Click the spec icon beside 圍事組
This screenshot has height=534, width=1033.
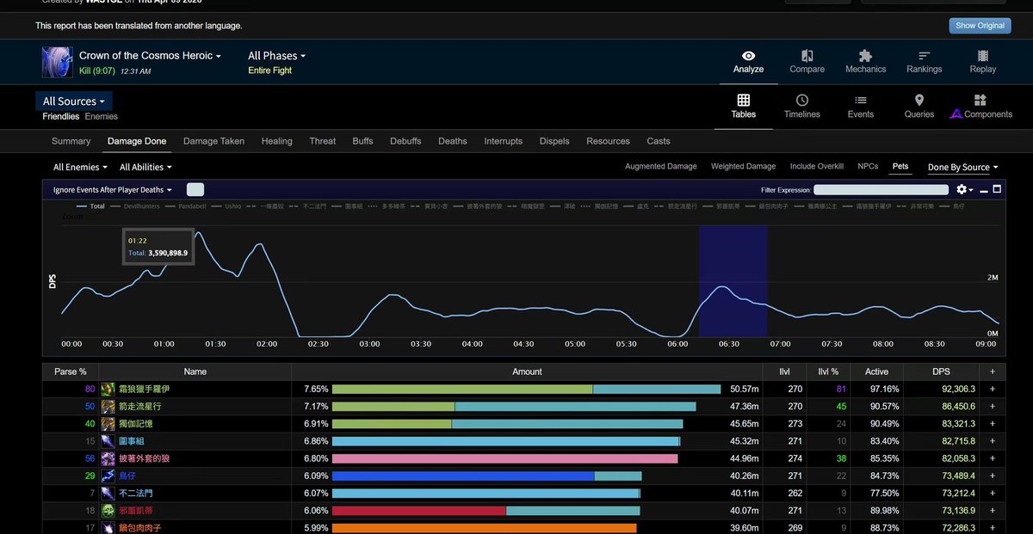108,441
